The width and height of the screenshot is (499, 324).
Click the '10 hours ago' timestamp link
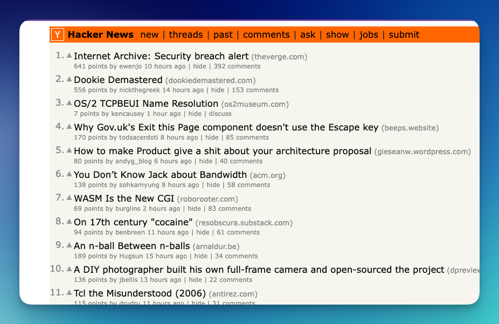click(165, 66)
